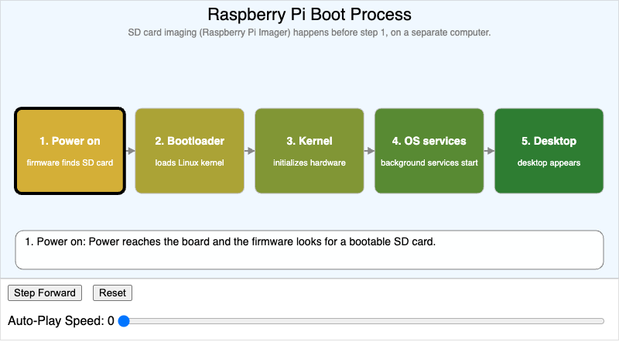
Task: Click 'firmware finds SD card' caption
Action: click(70, 162)
